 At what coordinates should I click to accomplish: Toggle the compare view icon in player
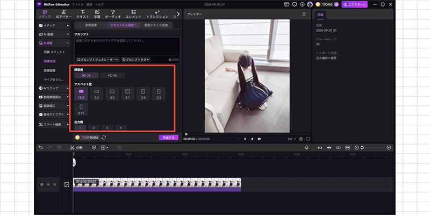(x=301, y=139)
